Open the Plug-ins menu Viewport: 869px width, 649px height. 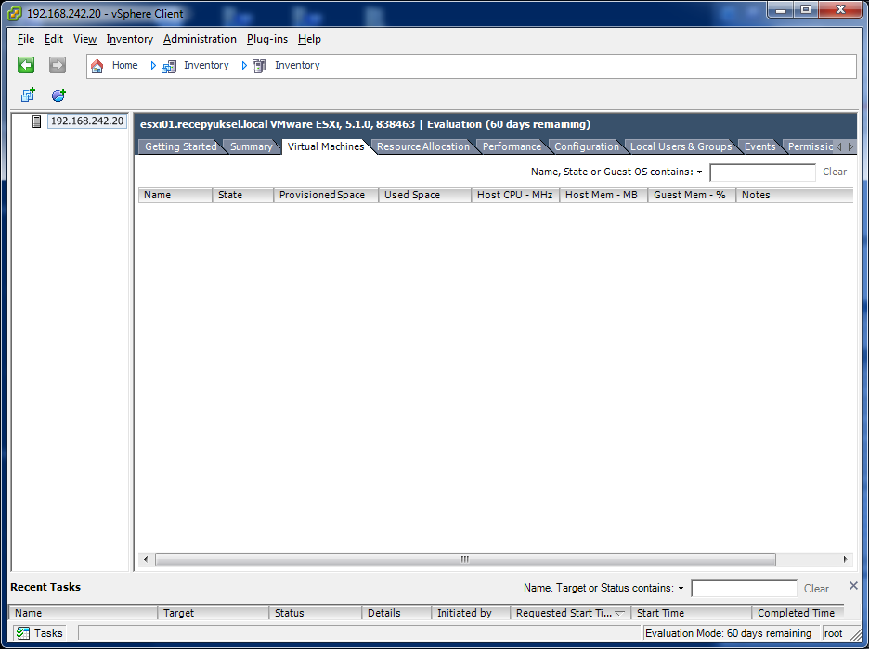[267, 39]
